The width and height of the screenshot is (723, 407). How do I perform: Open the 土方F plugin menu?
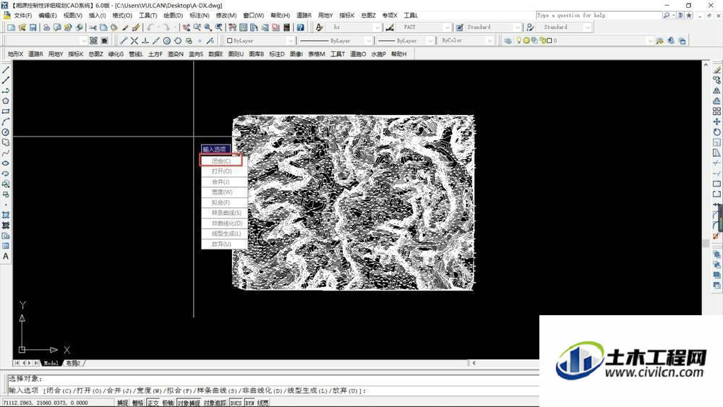[x=155, y=54]
